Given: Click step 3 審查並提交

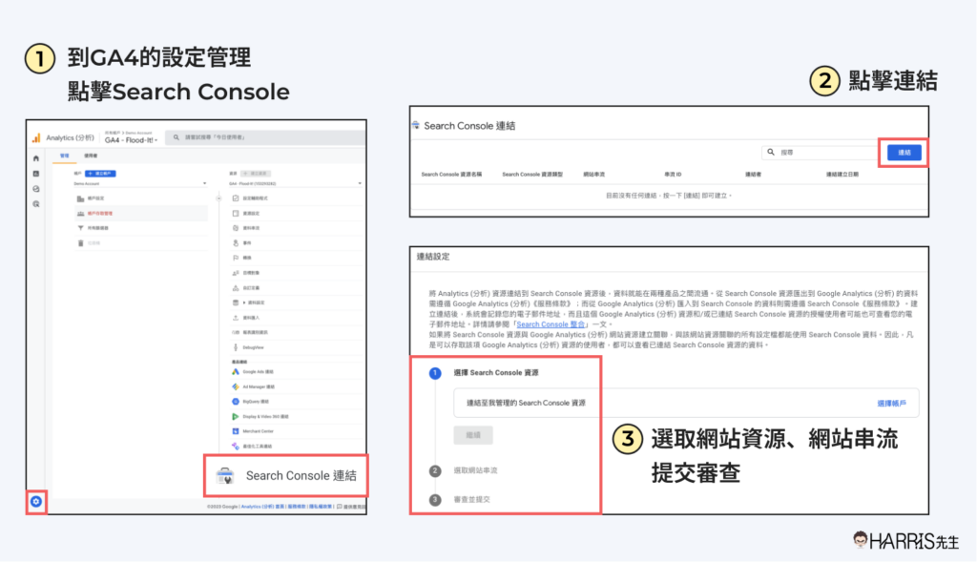Looking at the screenshot, I should point(471,499).
